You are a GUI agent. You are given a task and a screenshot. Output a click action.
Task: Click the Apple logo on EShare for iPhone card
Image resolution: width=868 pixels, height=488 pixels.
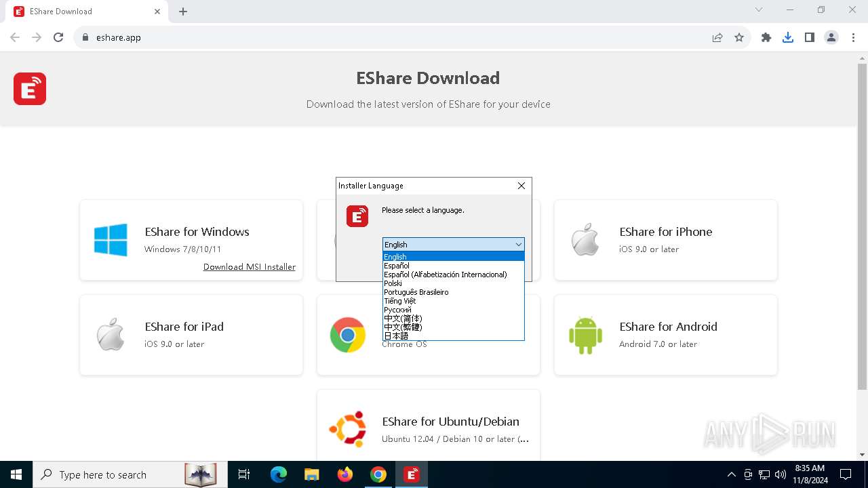click(585, 239)
